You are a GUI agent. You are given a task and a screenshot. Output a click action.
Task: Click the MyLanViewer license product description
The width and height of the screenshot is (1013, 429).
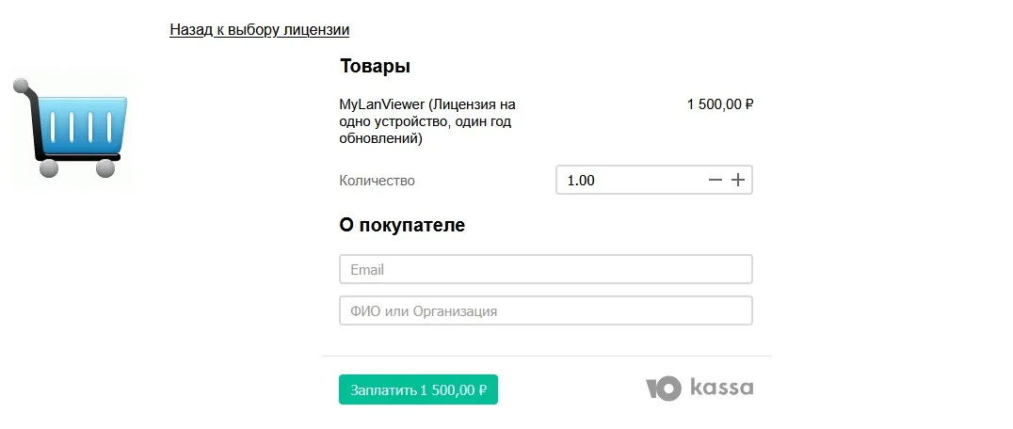pos(427,121)
